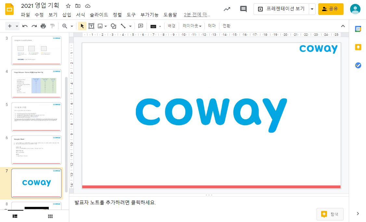Screen dimensions: 366x222
Task: Click the zoom magnifier icon
Action: (x=65, y=26)
